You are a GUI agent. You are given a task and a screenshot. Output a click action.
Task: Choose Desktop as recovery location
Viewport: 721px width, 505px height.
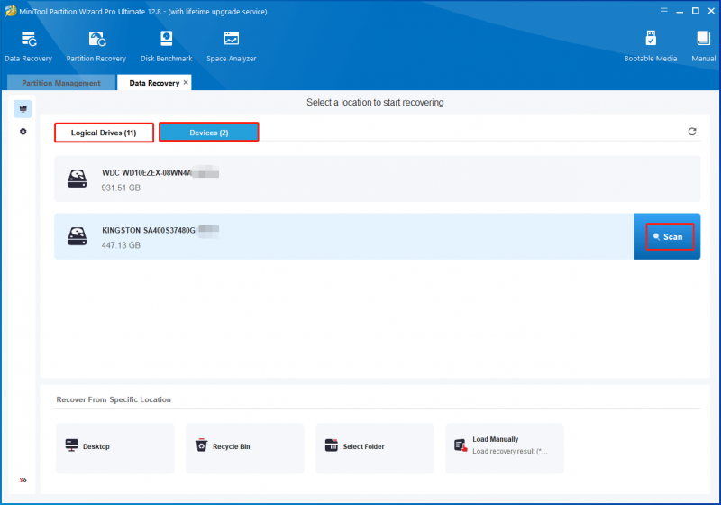click(115, 448)
